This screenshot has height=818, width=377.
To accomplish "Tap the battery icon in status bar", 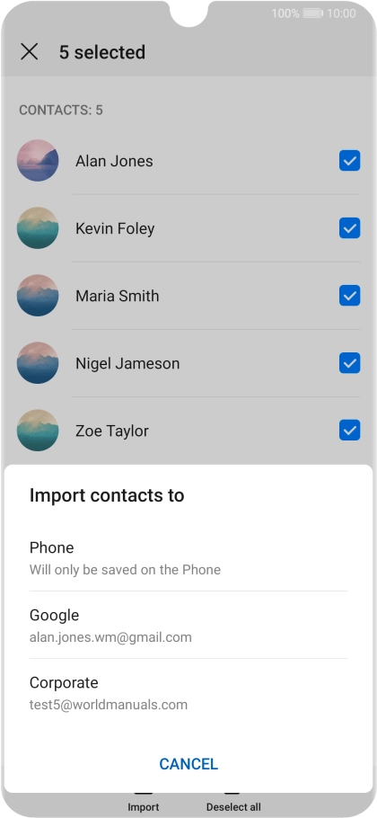I will 313,13.
